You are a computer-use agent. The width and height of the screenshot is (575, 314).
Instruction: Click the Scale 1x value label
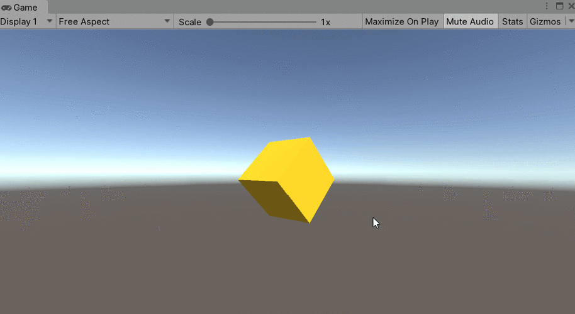326,22
